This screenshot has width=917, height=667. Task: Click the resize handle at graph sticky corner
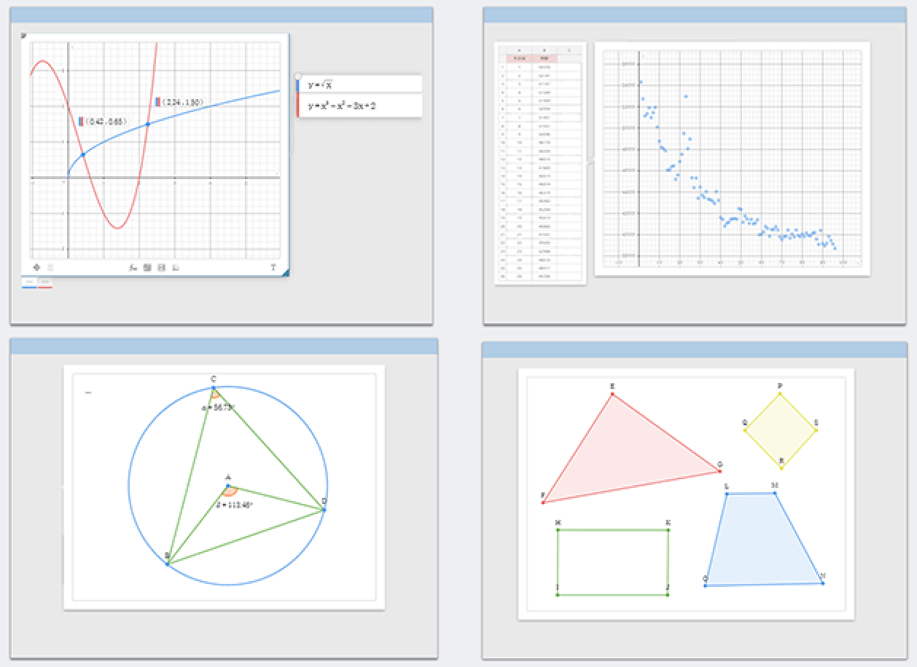(x=285, y=273)
